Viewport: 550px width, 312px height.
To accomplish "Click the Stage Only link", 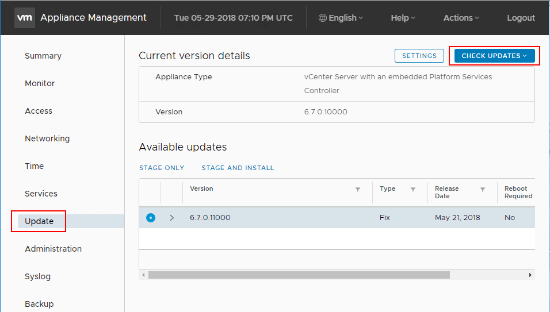I will [162, 168].
